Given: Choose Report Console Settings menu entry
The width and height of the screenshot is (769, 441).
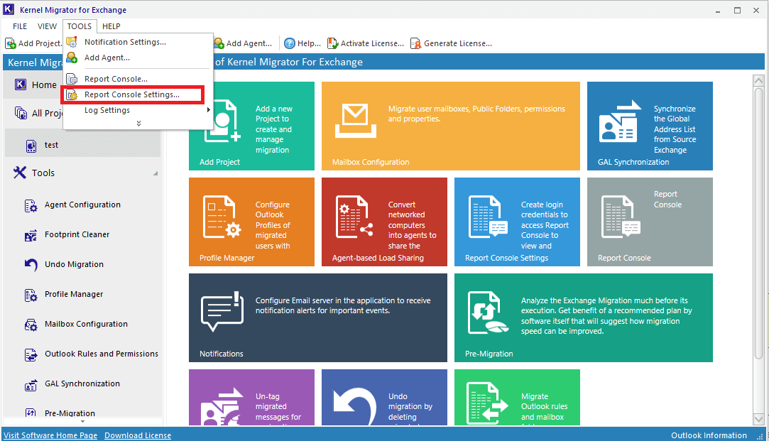Looking at the screenshot, I should point(131,94).
